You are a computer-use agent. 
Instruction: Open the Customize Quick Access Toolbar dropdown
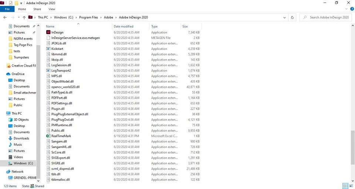click(21, 3)
